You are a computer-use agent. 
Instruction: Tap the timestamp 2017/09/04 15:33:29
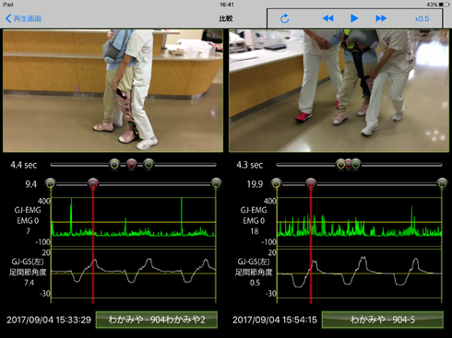[49, 320]
